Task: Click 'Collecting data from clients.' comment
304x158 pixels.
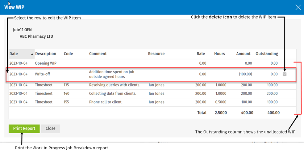Action: (113, 94)
